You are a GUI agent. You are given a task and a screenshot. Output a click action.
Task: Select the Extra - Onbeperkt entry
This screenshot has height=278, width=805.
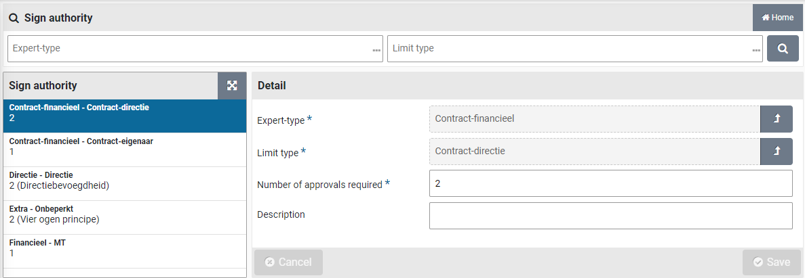[125, 214]
